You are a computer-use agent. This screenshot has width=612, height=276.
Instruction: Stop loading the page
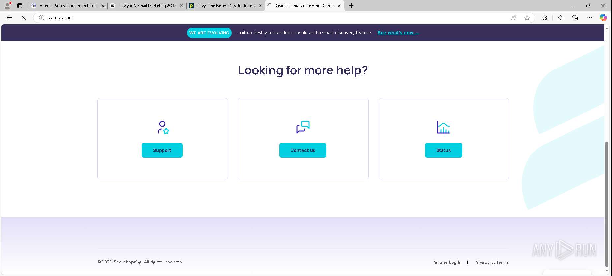click(24, 18)
